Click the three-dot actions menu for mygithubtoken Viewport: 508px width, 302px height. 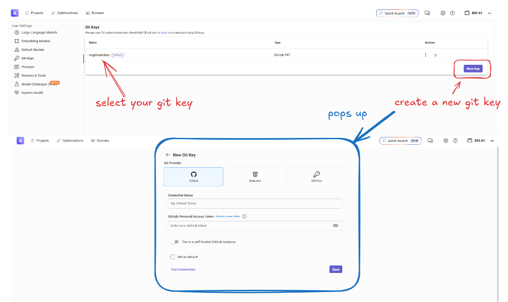click(426, 55)
